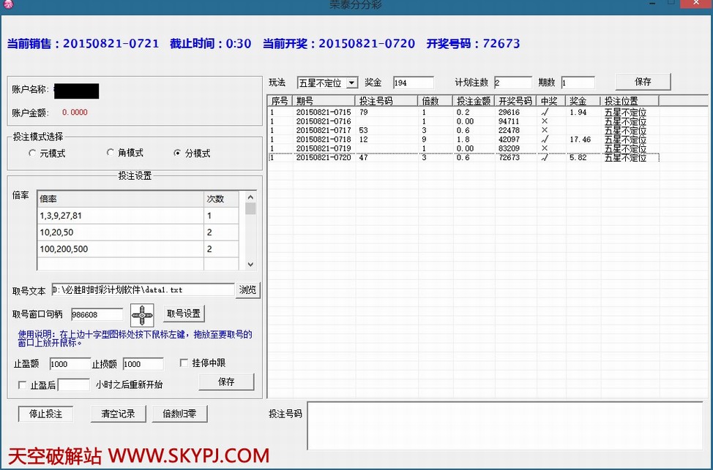Select the 角模式 radio button
The image size is (713, 470).
coord(111,153)
